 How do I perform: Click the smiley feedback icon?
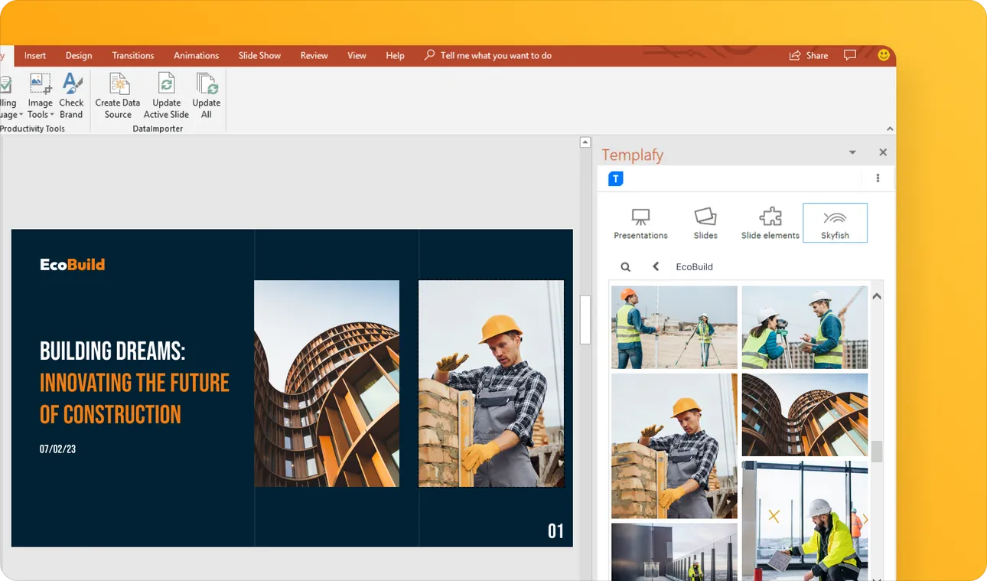[x=884, y=55]
